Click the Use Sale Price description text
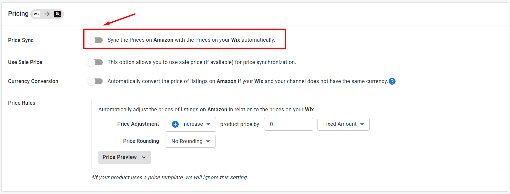 coord(202,62)
